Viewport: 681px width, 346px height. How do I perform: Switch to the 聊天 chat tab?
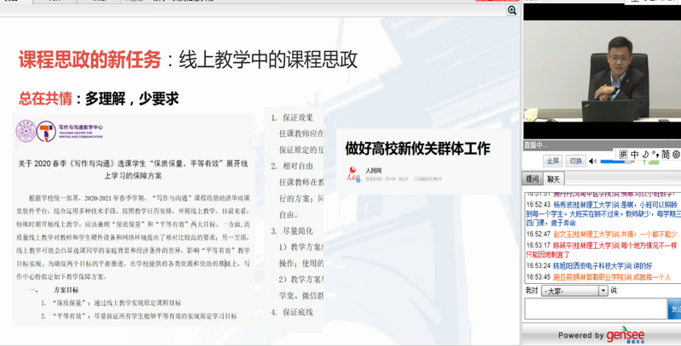pyautogui.click(x=553, y=179)
